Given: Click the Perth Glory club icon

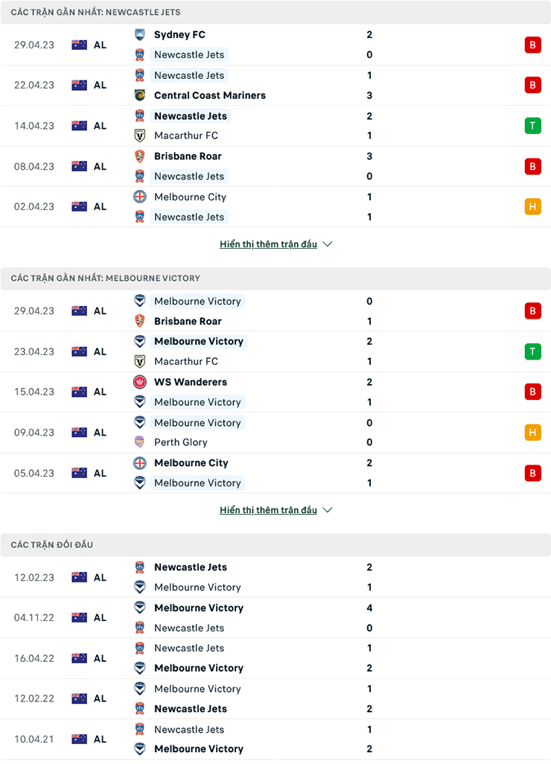Looking at the screenshot, I should (141, 442).
